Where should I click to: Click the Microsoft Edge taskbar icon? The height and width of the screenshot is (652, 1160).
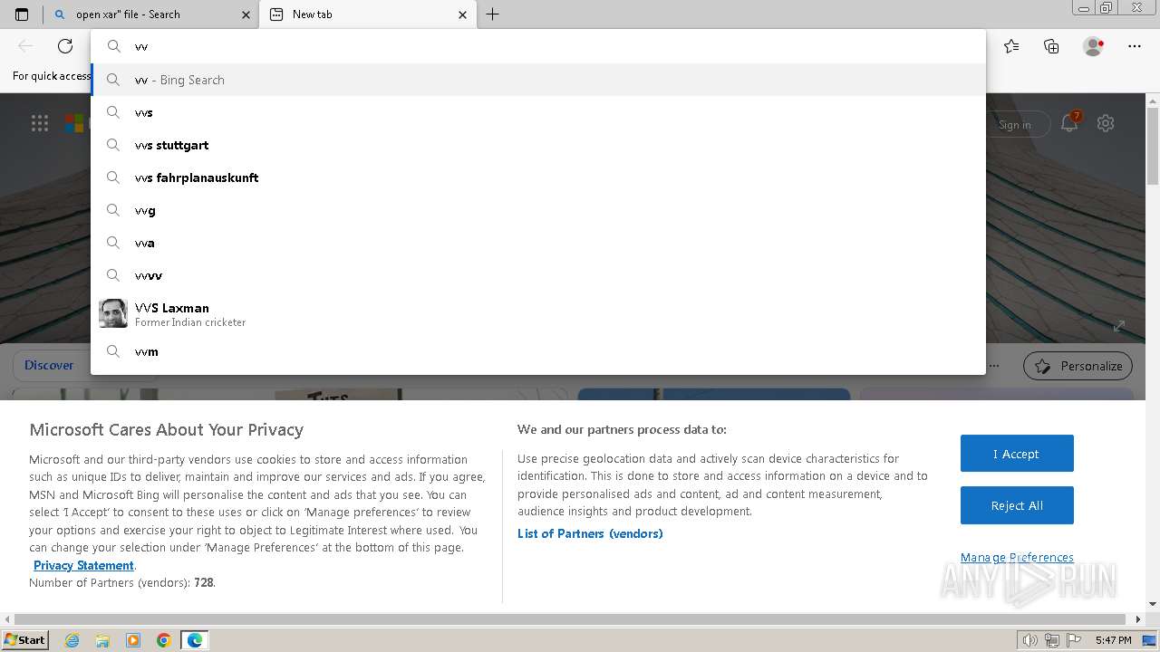pyautogui.click(x=195, y=640)
